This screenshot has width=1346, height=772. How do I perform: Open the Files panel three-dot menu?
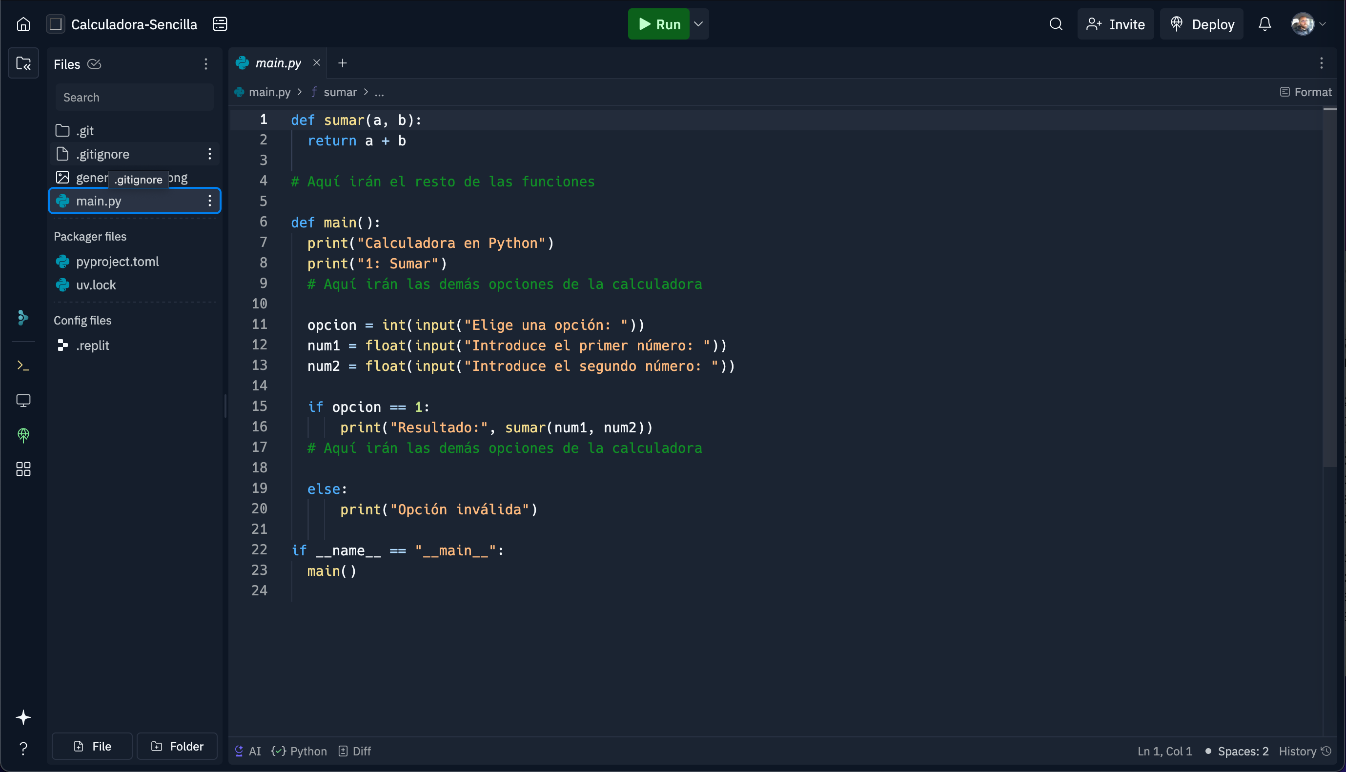pyautogui.click(x=205, y=64)
